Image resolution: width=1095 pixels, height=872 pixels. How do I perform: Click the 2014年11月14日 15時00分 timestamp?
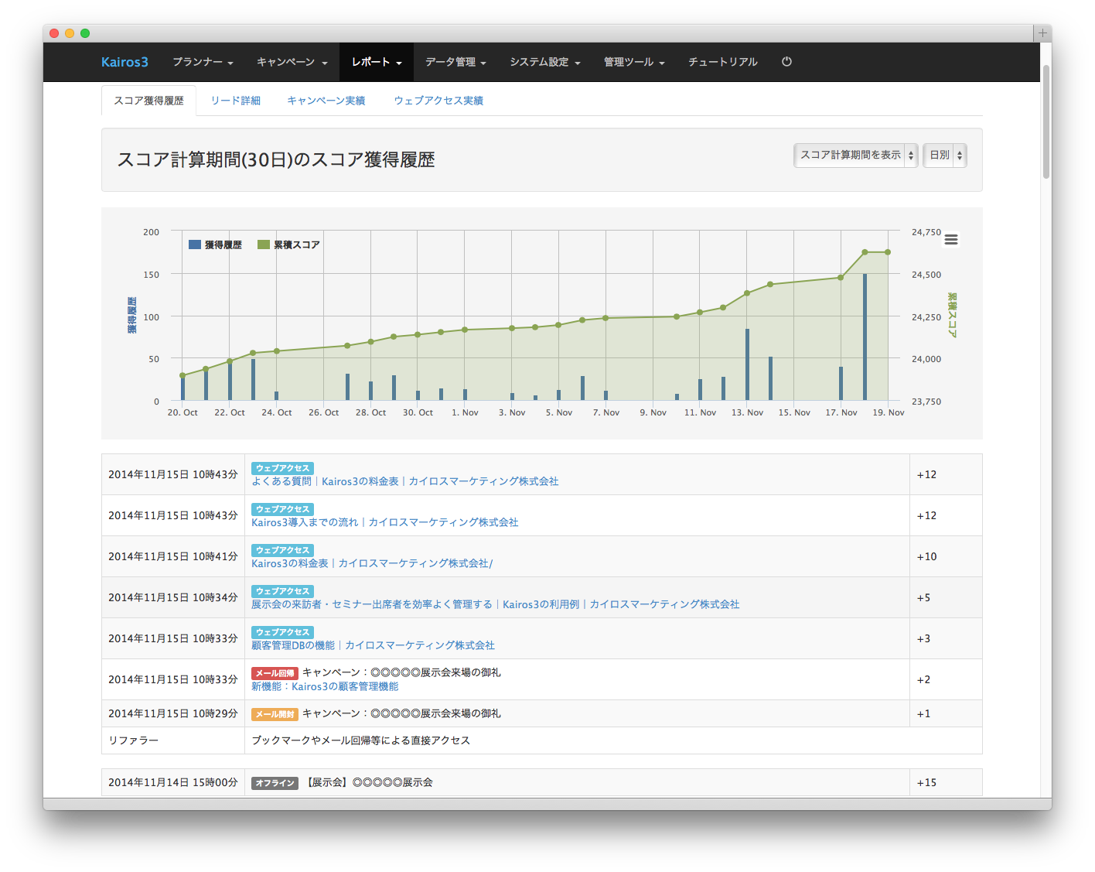173,782
